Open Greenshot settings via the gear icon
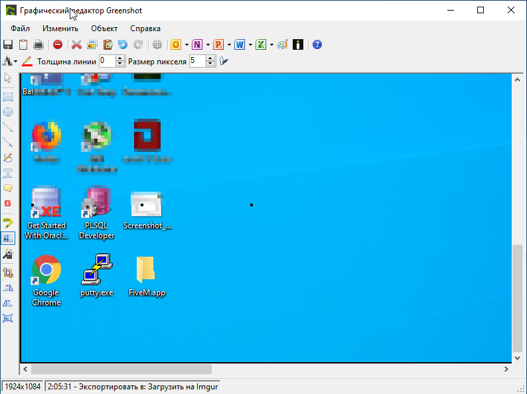Image resolution: width=527 pixels, height=394 pixels. (x=157, y=44)
